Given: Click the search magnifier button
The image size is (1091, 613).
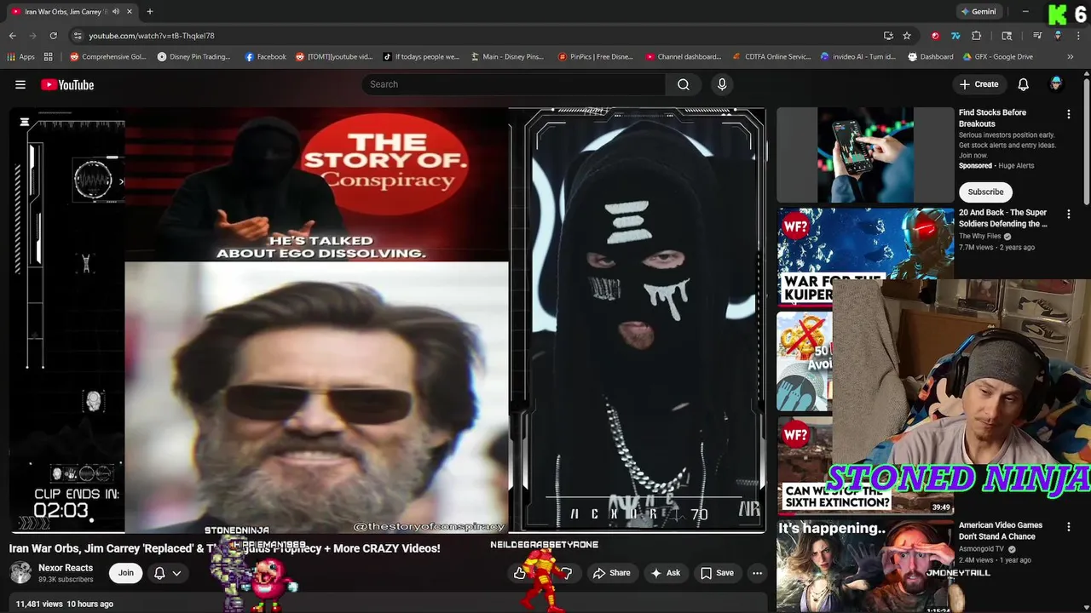Looking at the screenshot, I should (683, 84).
